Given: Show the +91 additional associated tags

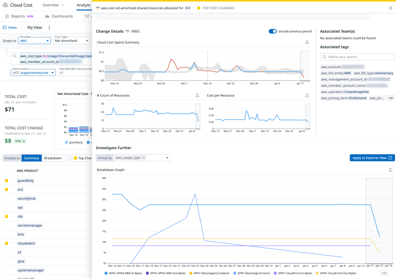Looking at the screenshot, I should click(x=390, y=98).
